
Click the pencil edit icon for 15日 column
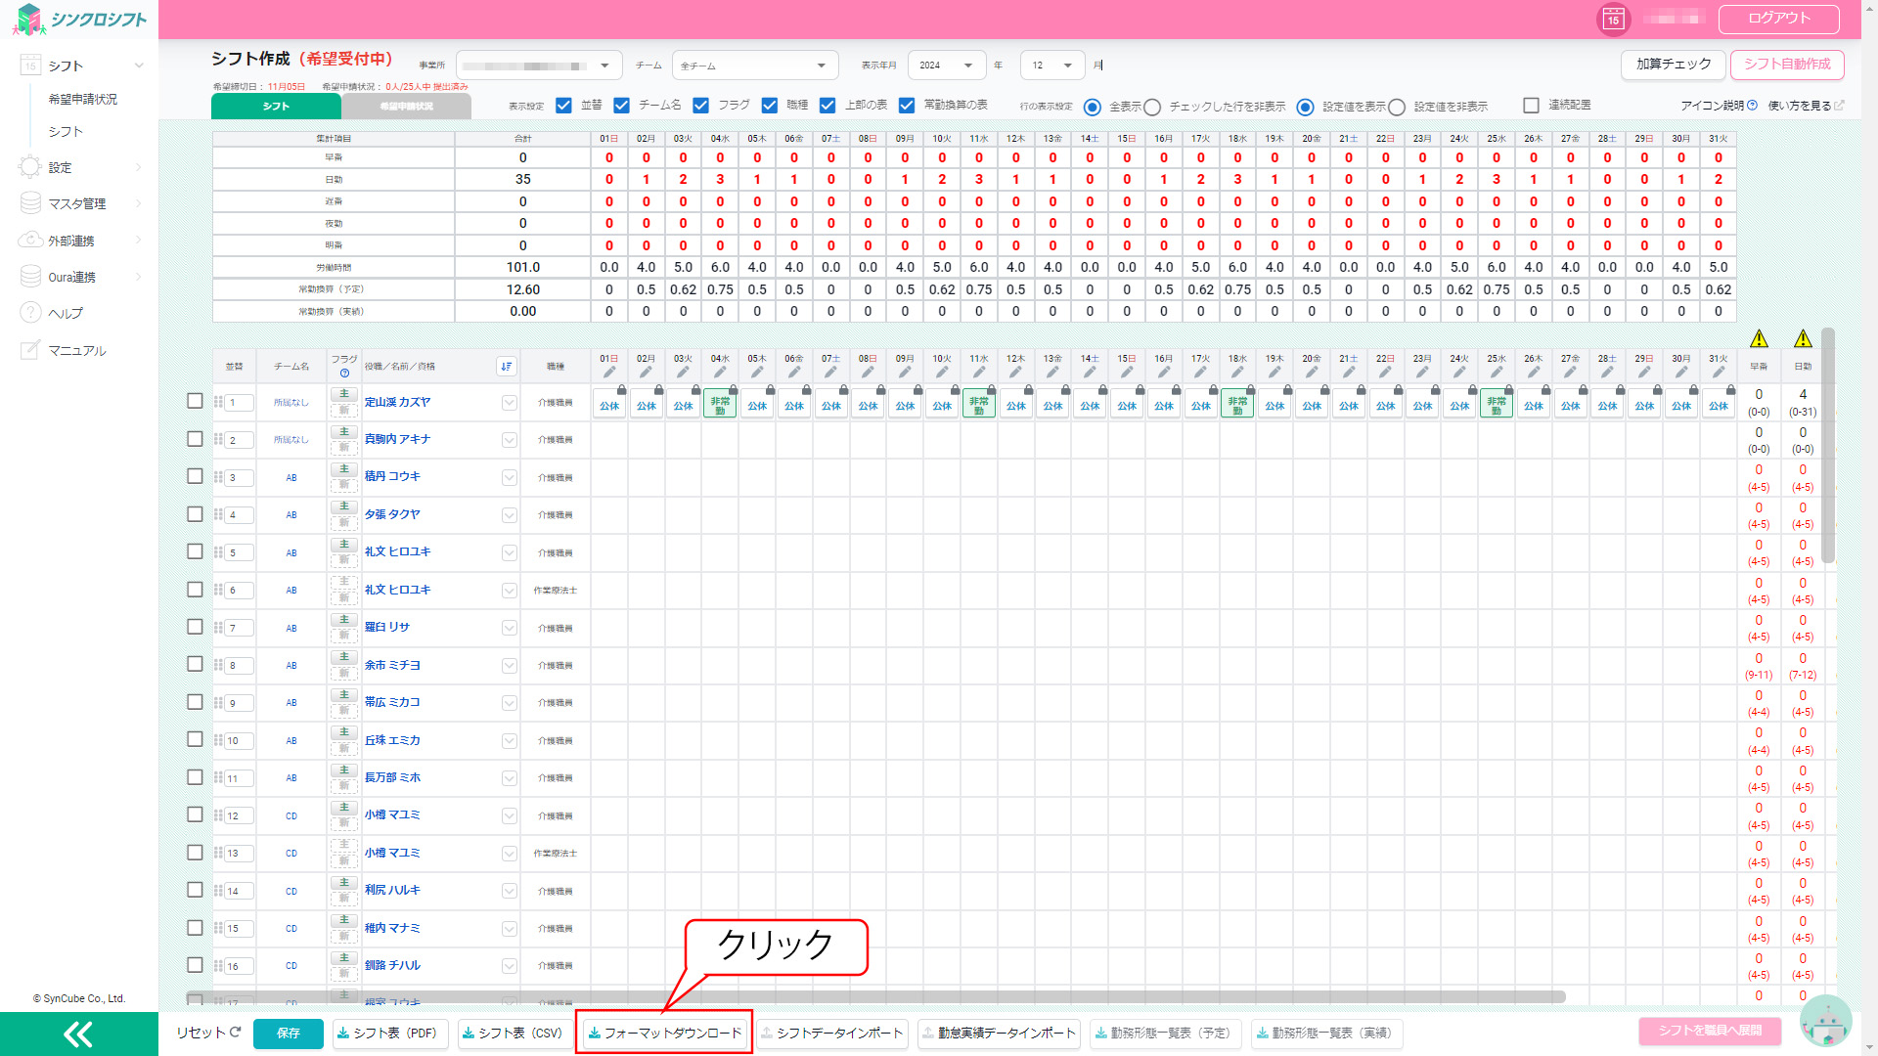[1127, 373]
